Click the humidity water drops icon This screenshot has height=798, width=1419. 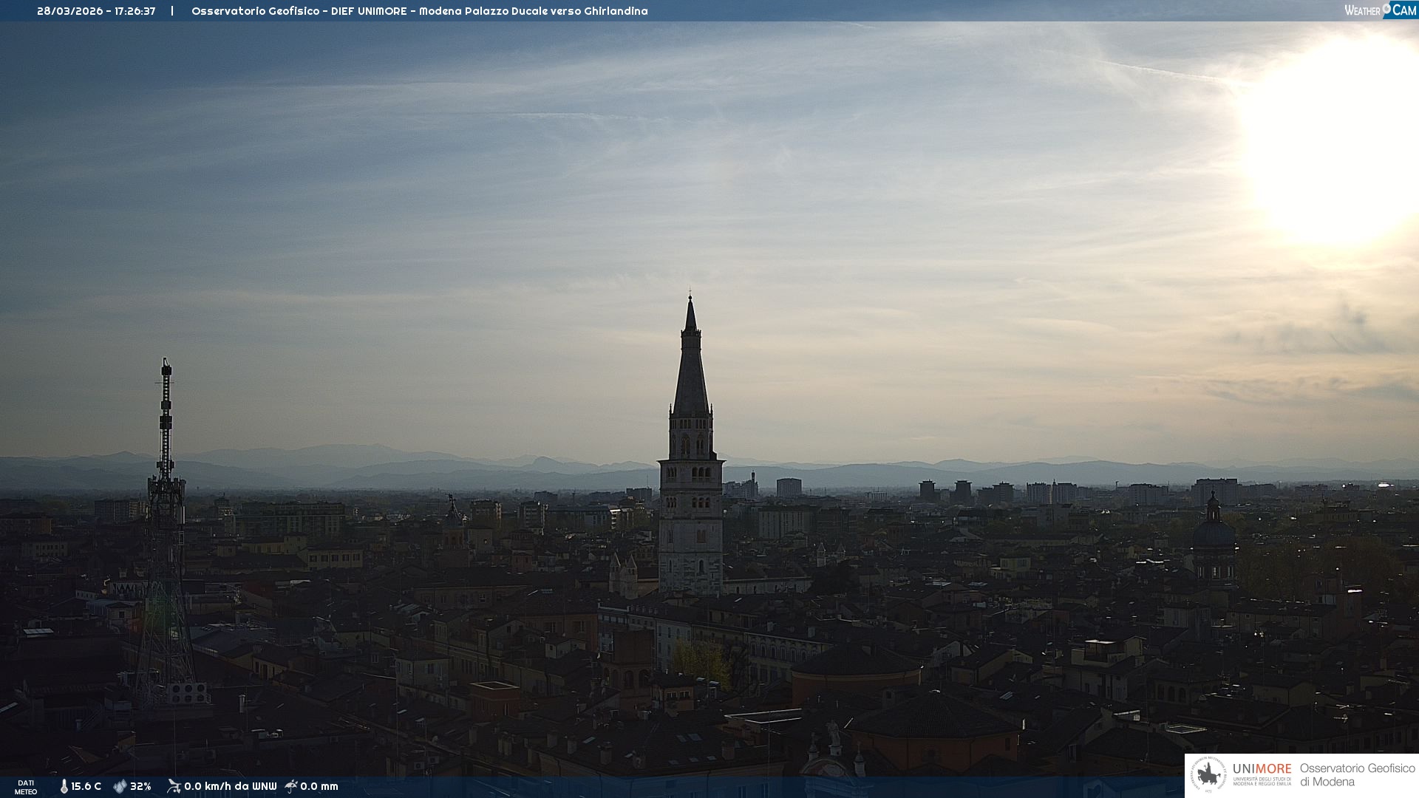click(120, 786)
